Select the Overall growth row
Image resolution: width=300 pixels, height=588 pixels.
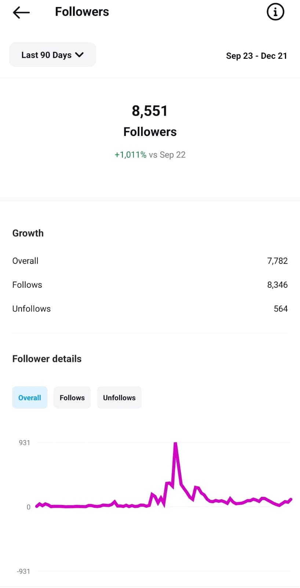[x=150, y=261]
